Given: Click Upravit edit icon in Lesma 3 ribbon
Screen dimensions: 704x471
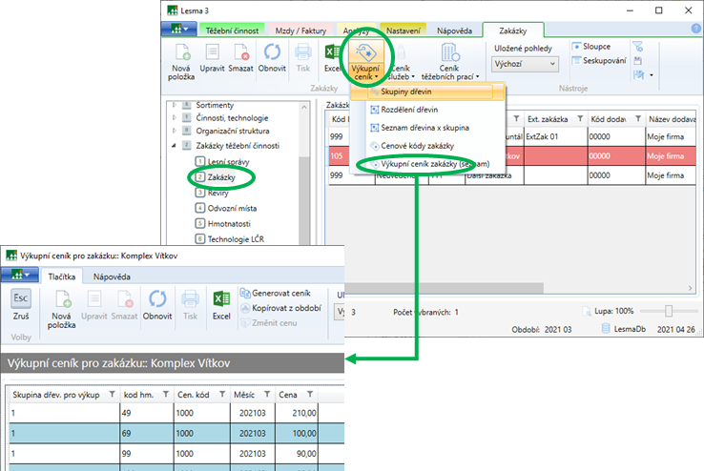Looking at the screenshot, I should [x=213, y=54].
